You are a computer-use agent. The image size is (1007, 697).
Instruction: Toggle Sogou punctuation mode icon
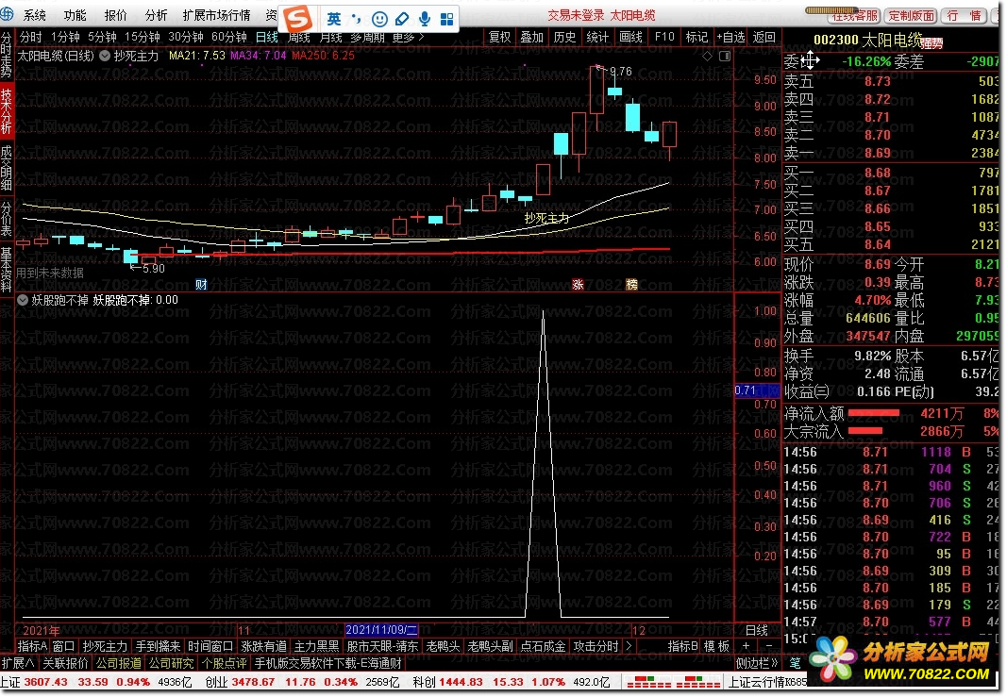(357, 19)
